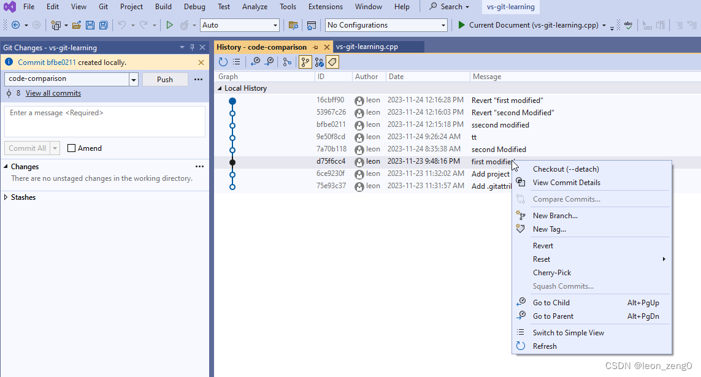Click the Visual Studio logo icon
This screenshot has height=377, width=701.
pyautogui.click(x=10, y=7)
